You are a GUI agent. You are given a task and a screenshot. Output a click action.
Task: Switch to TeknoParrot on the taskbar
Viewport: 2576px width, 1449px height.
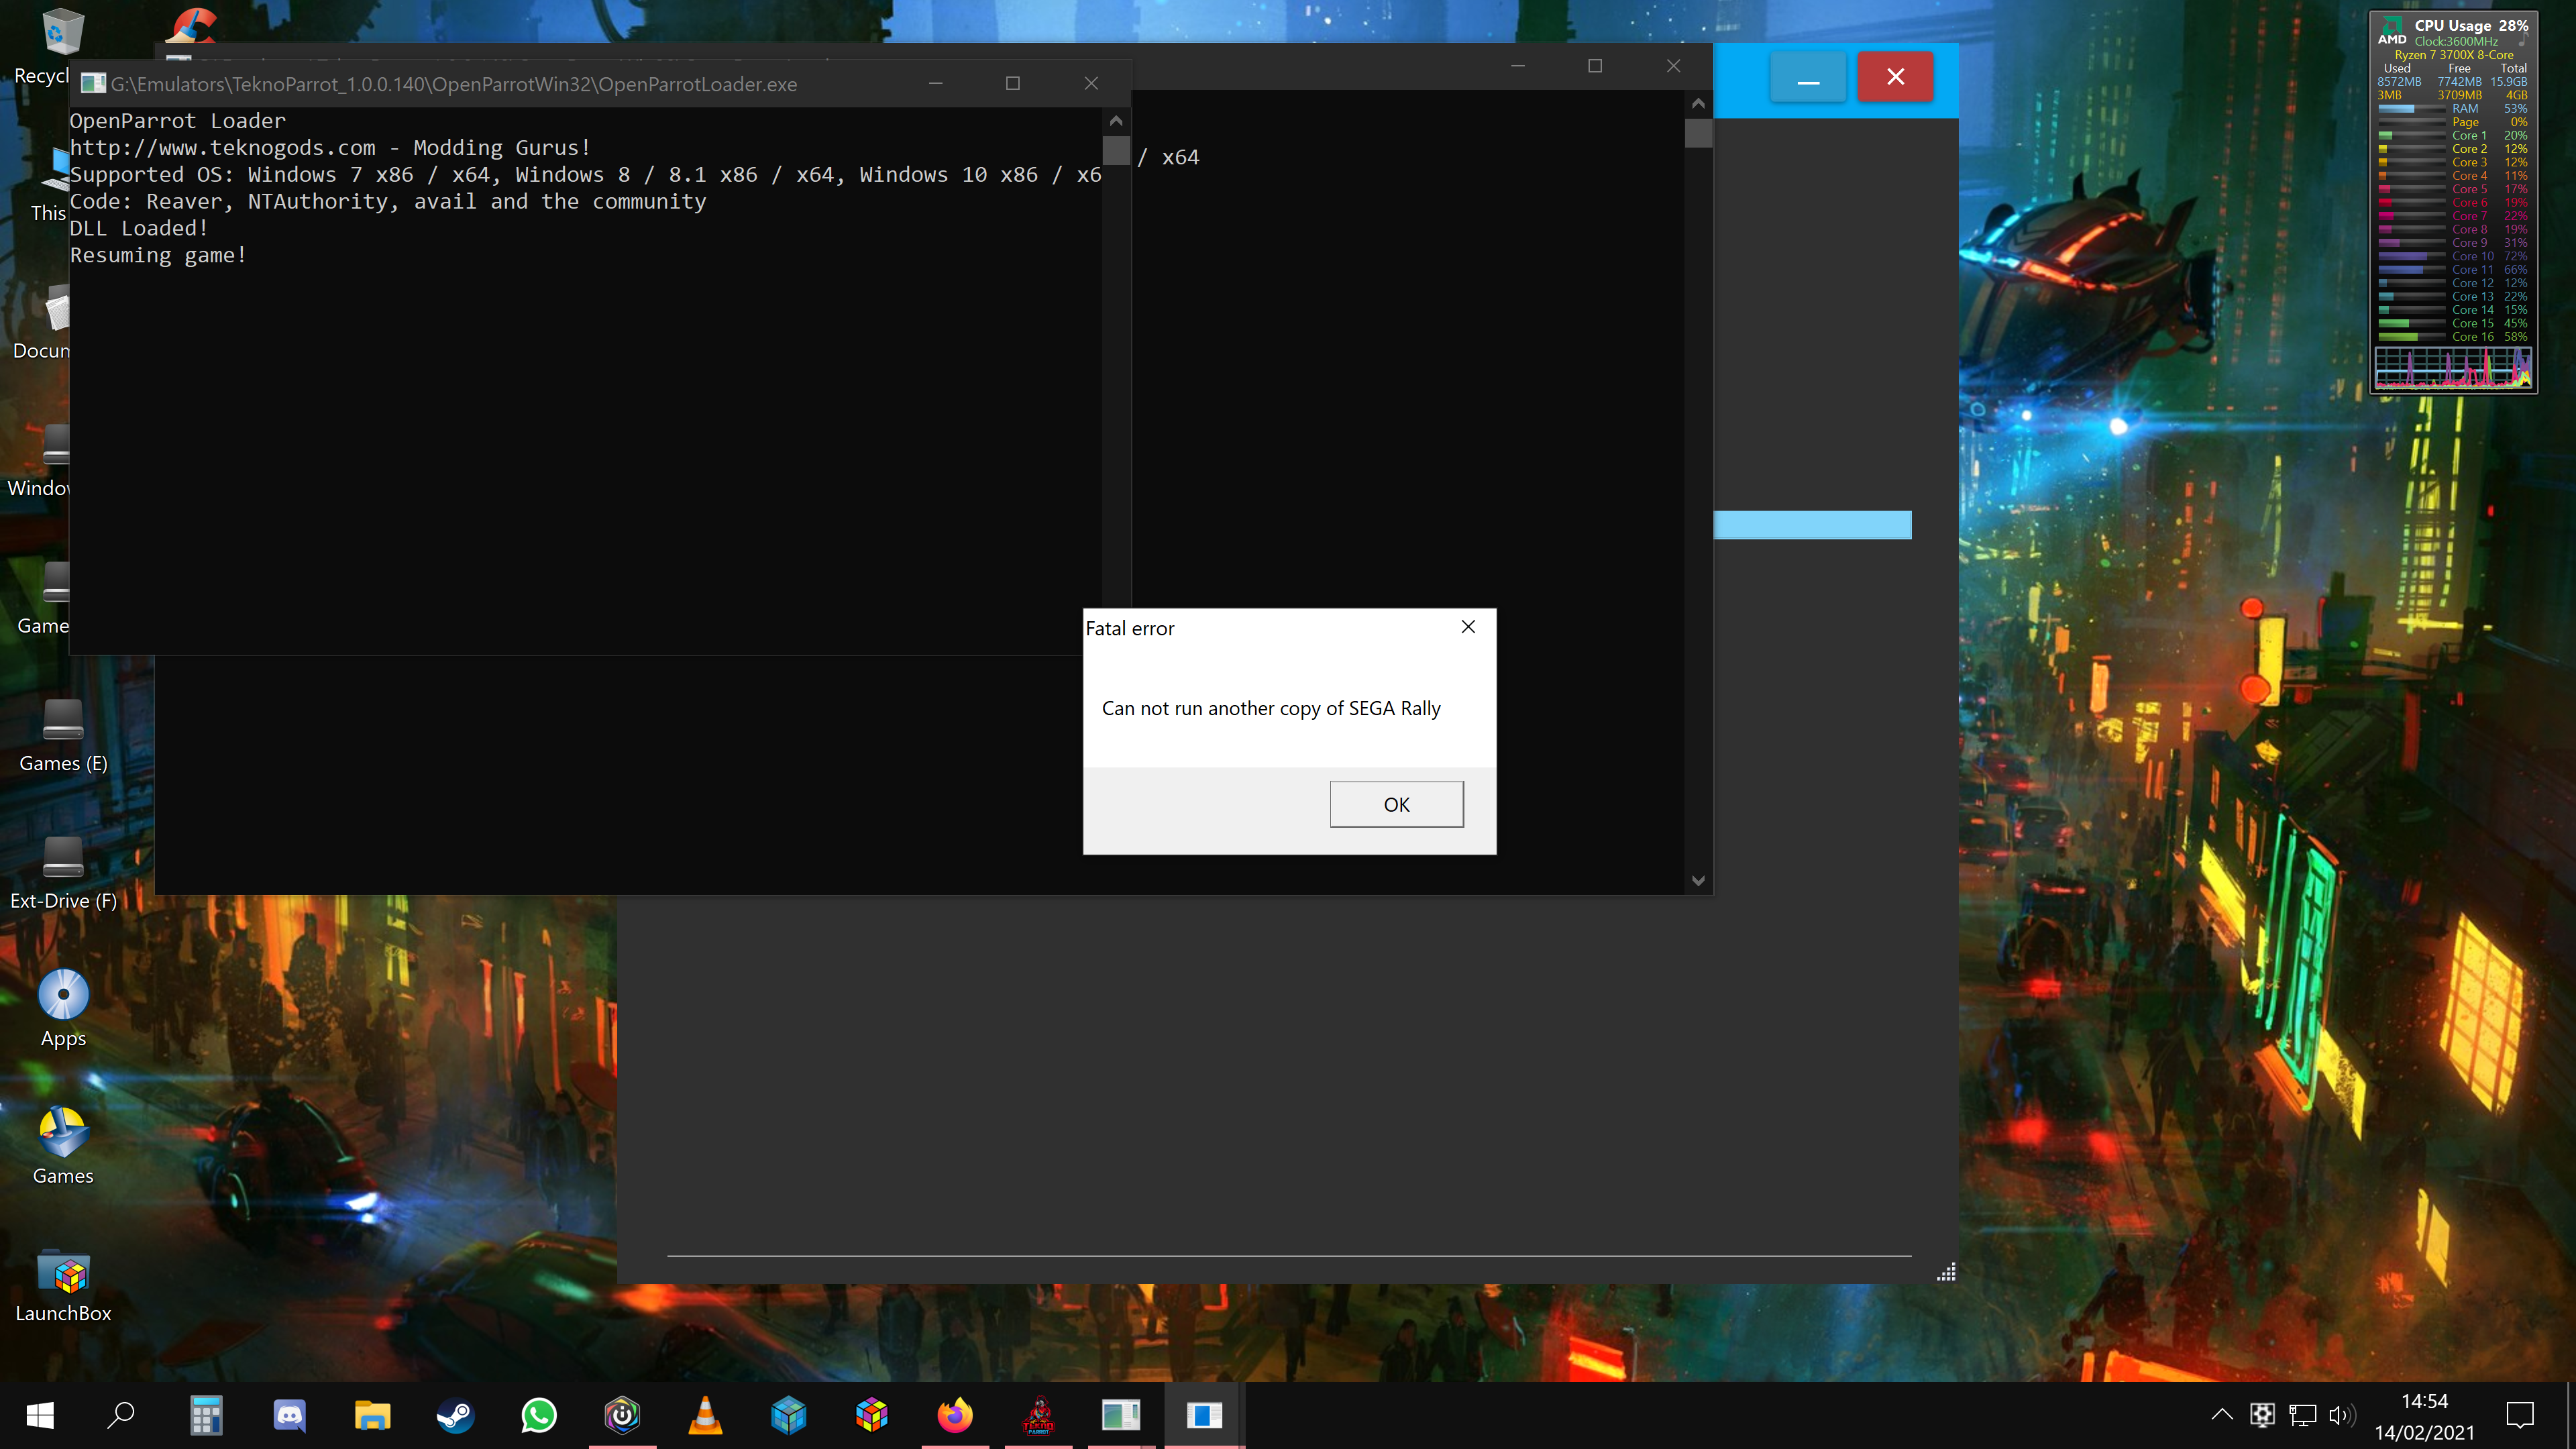(1038, 1415)
